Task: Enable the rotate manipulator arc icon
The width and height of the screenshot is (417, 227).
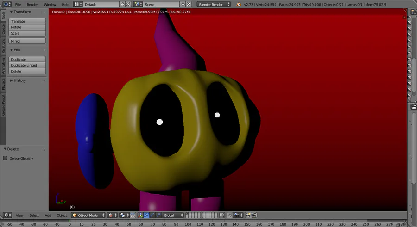Action: (x=152, y=215)
